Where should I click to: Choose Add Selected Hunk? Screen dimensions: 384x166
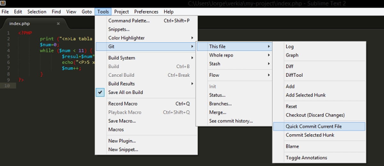click(319, 95)
